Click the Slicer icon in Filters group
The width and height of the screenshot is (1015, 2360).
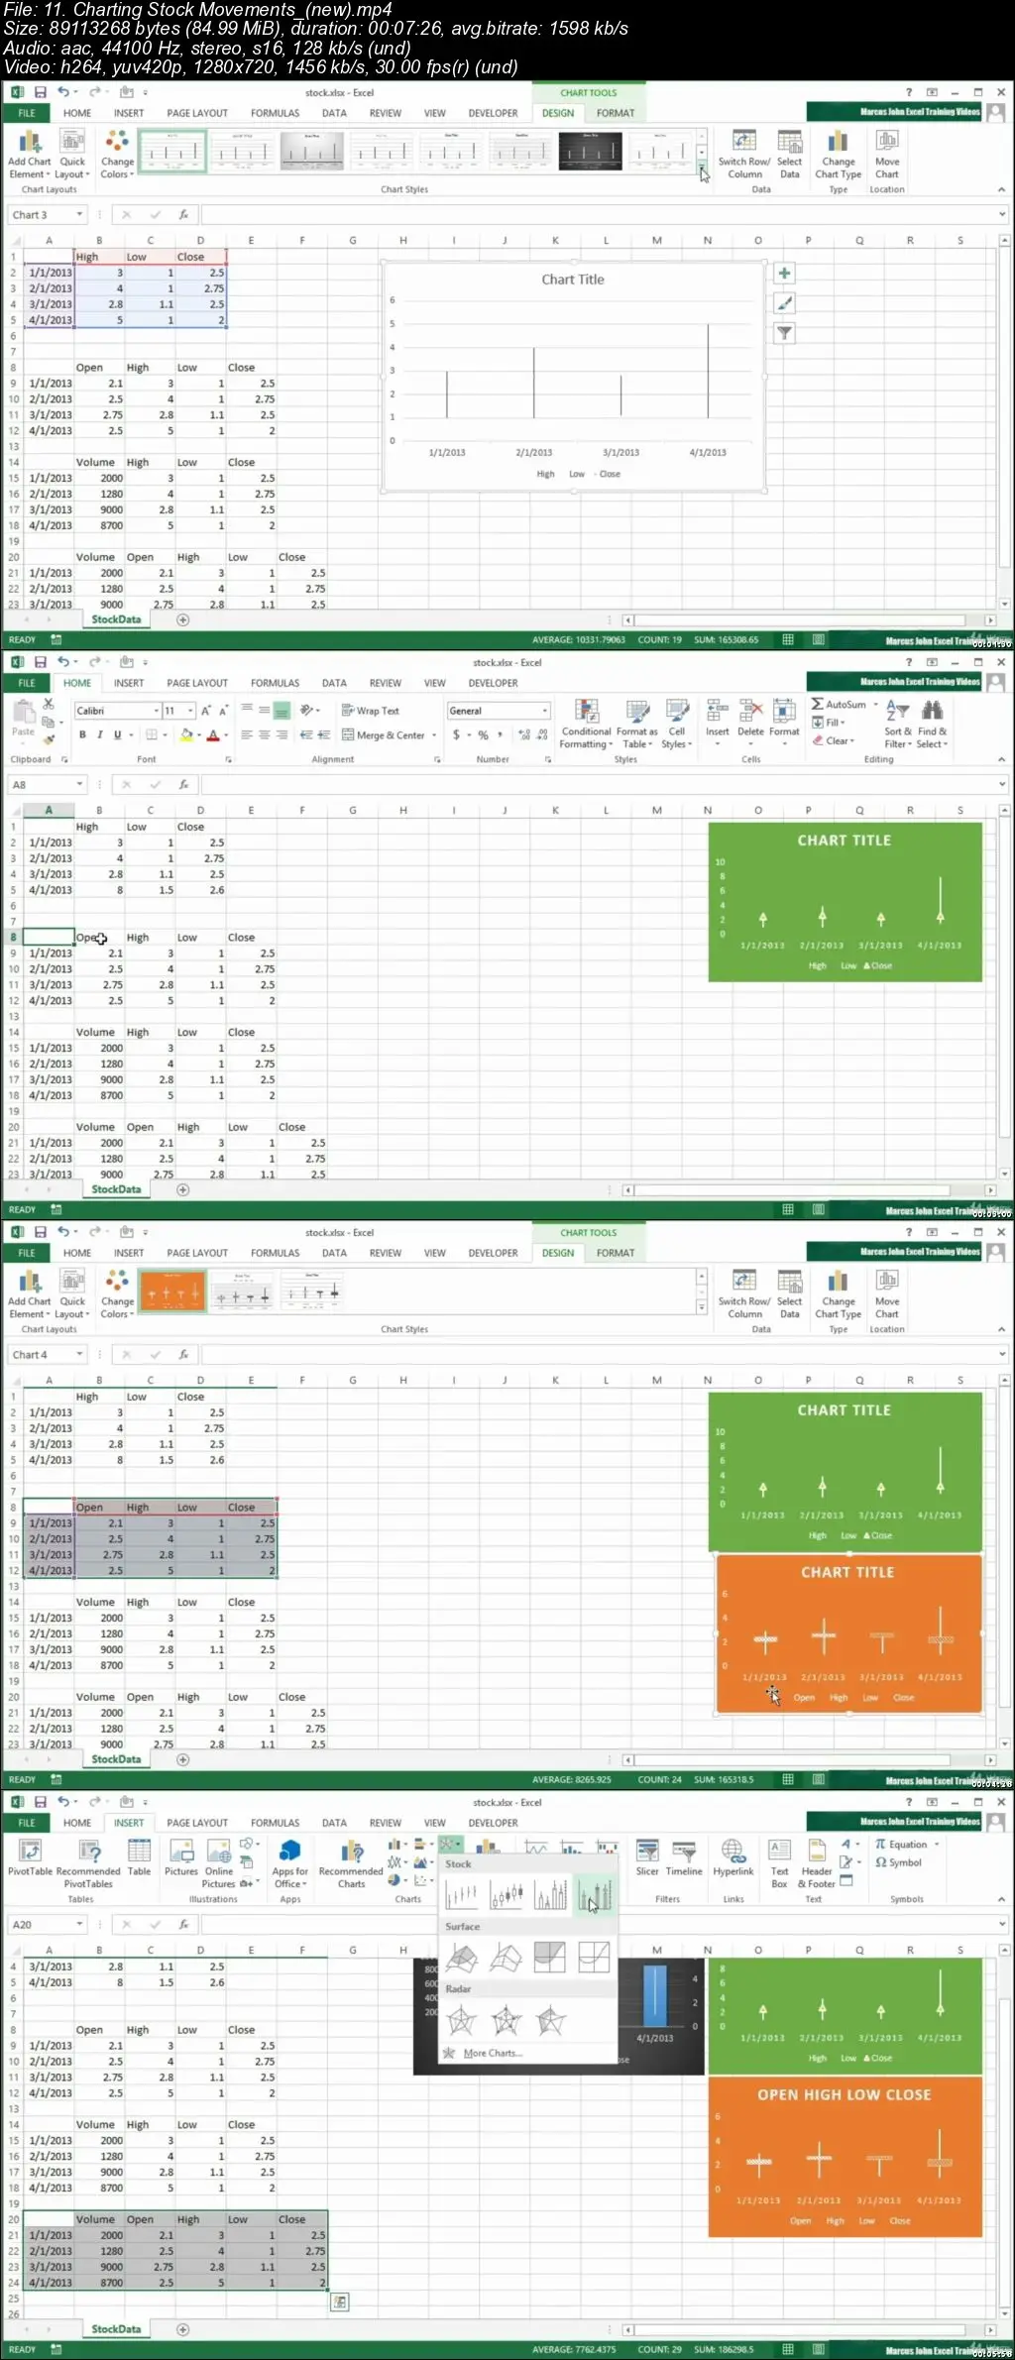pos(647,1852)
